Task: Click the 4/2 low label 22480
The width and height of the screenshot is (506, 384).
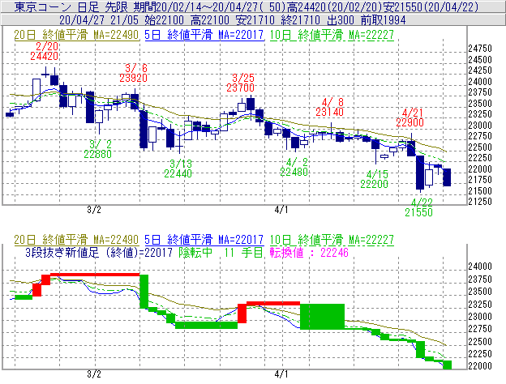Action: tap(294, 172)
